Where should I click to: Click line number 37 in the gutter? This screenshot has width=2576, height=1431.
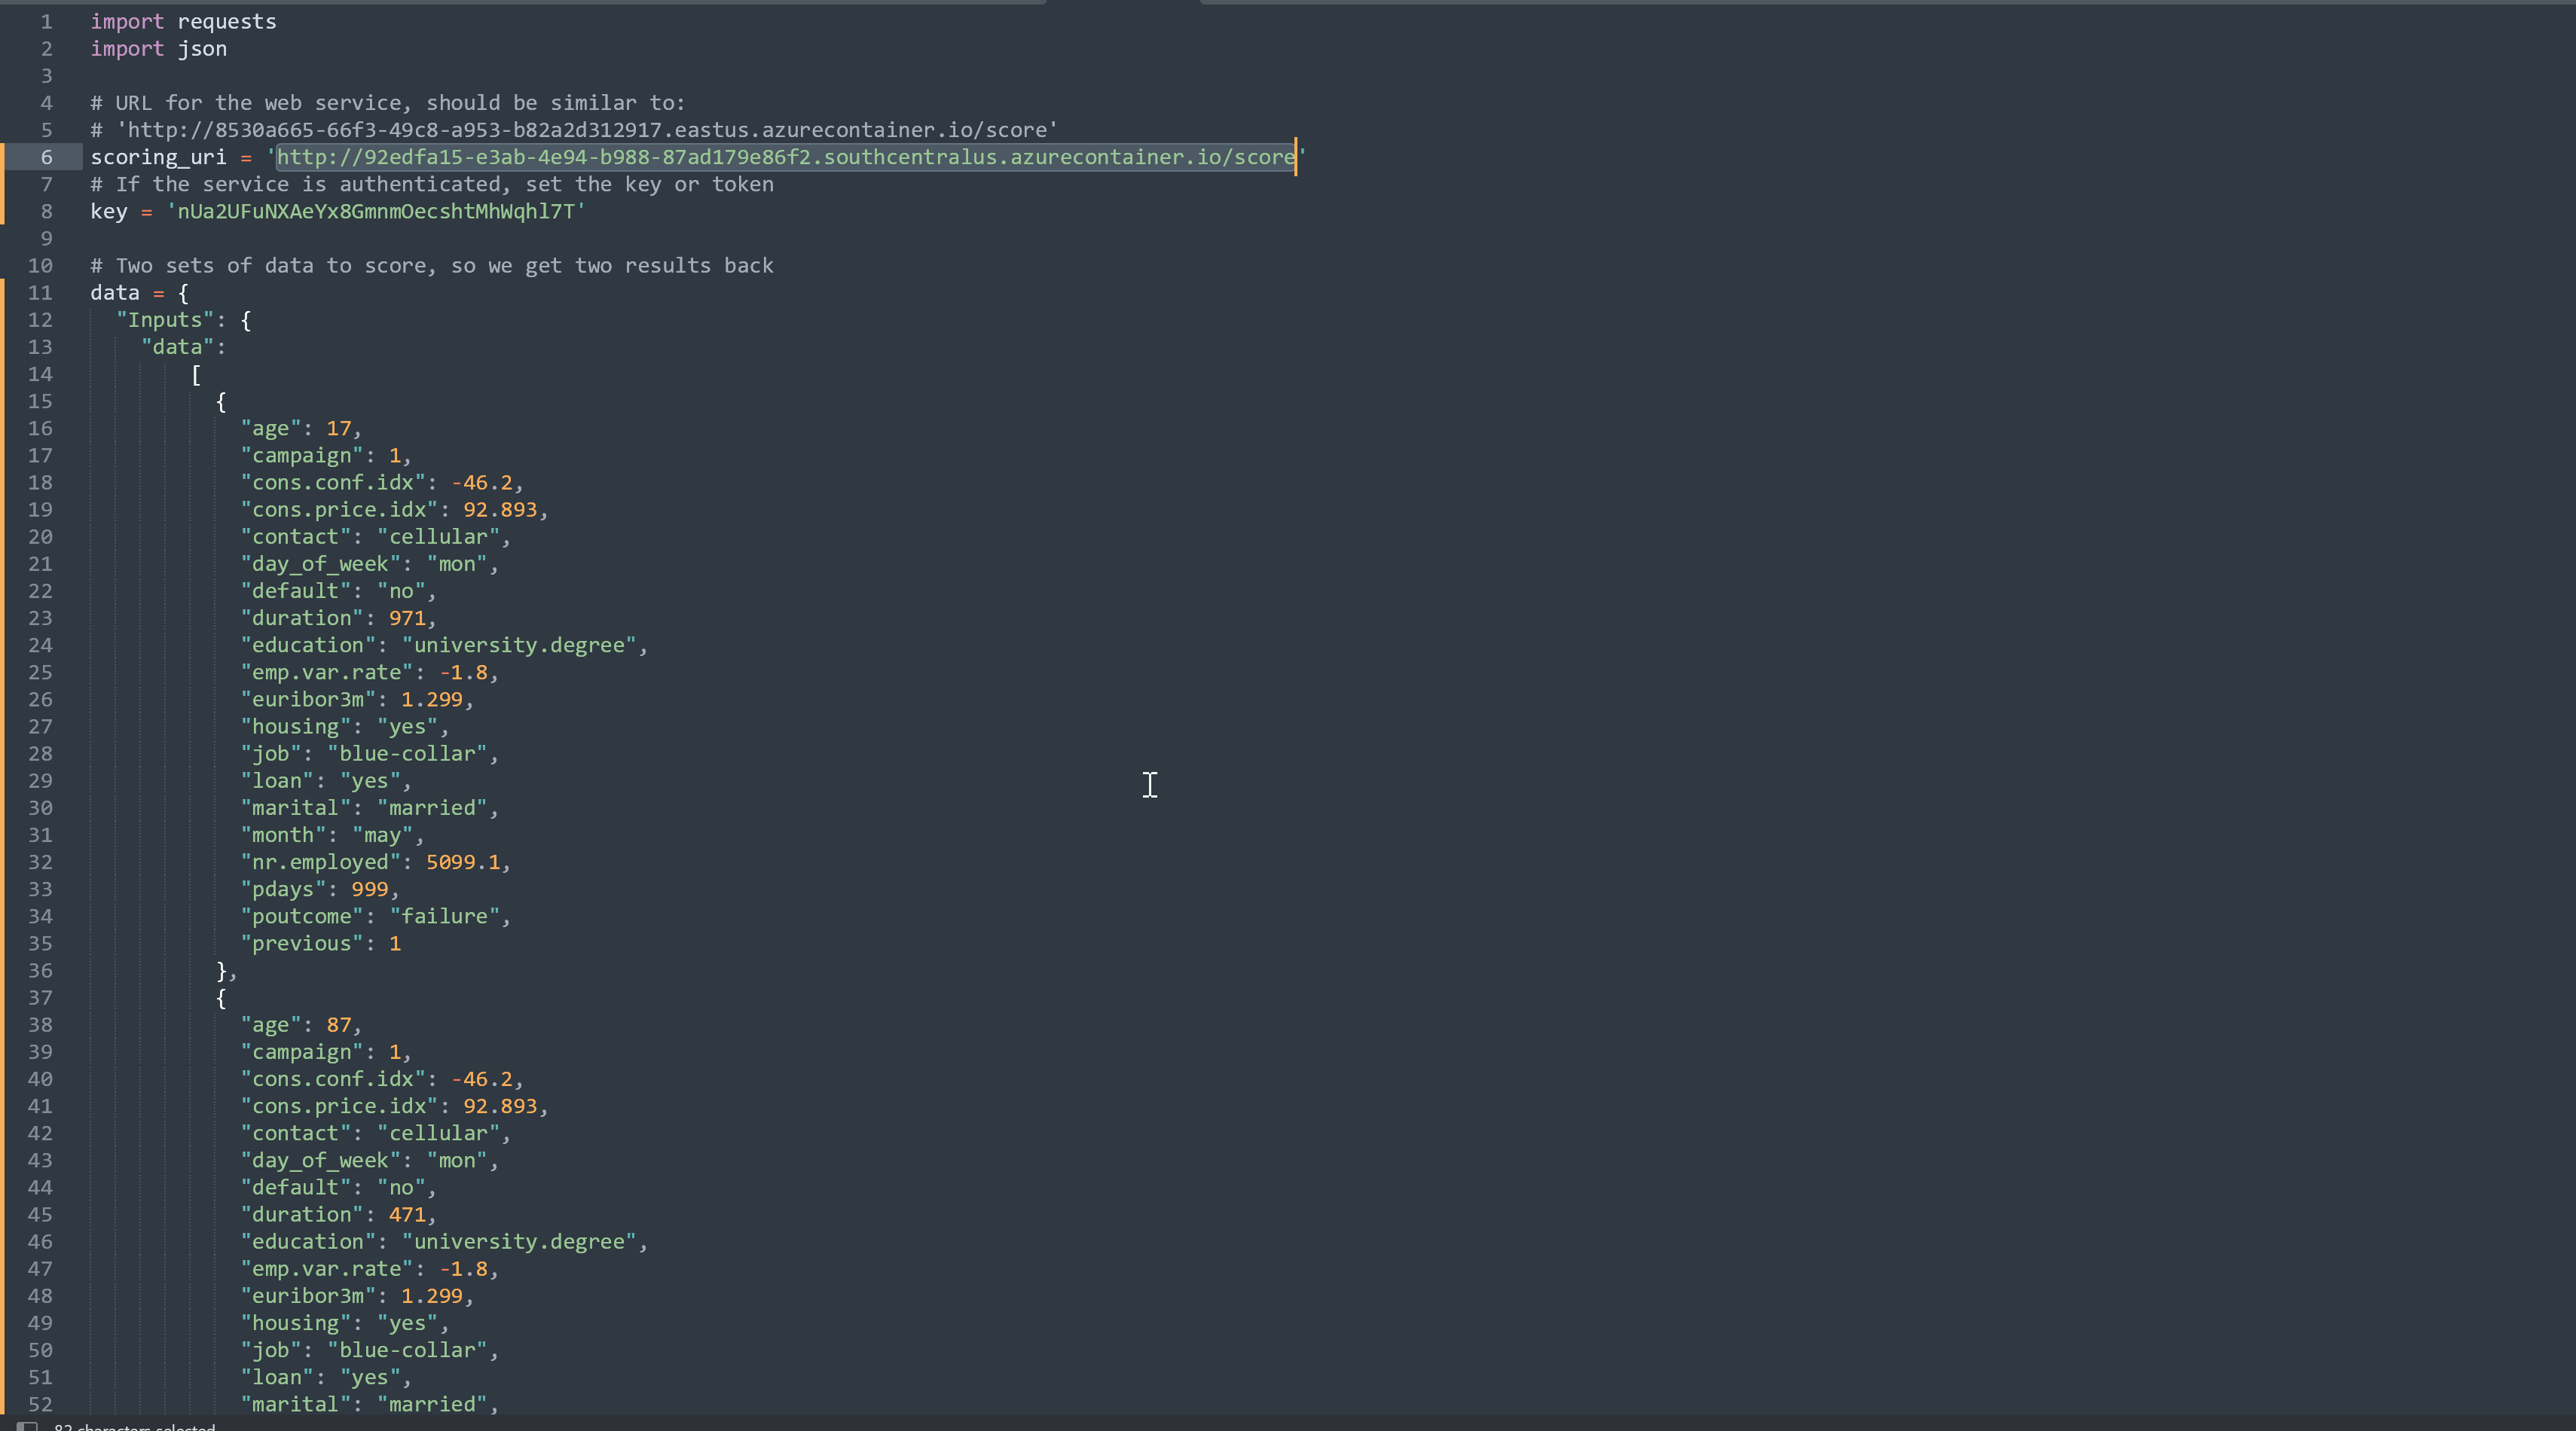tap(40, 997)
